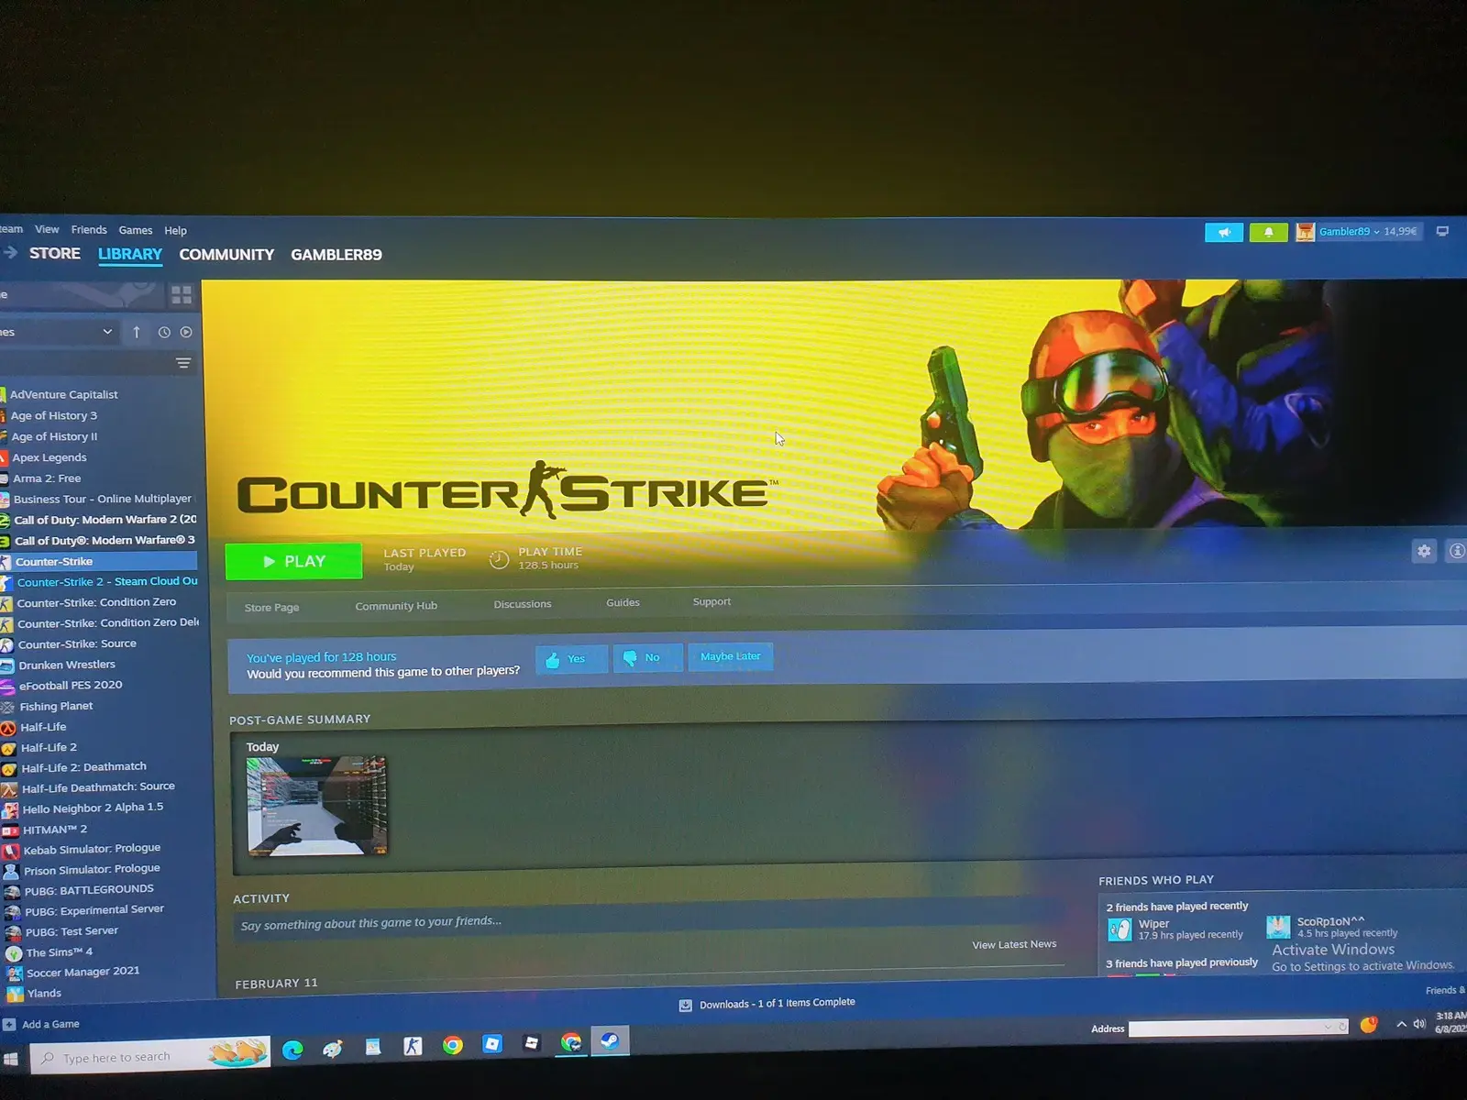Open the library advanced filter options
1467x1100 pixels.
183,363
